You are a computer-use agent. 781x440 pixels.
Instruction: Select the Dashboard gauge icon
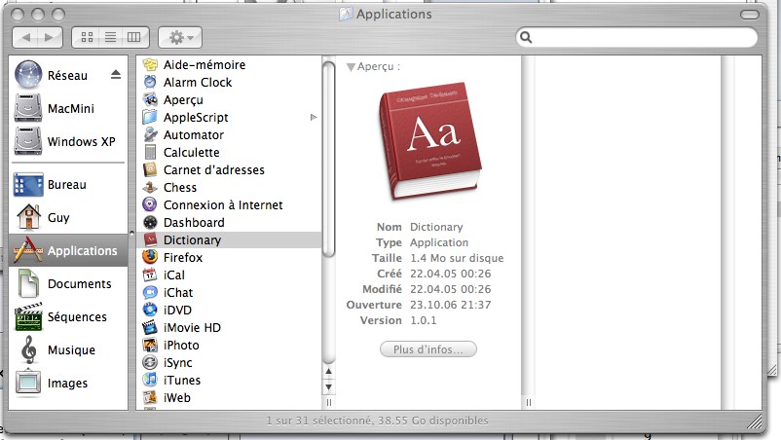point(150,223)
